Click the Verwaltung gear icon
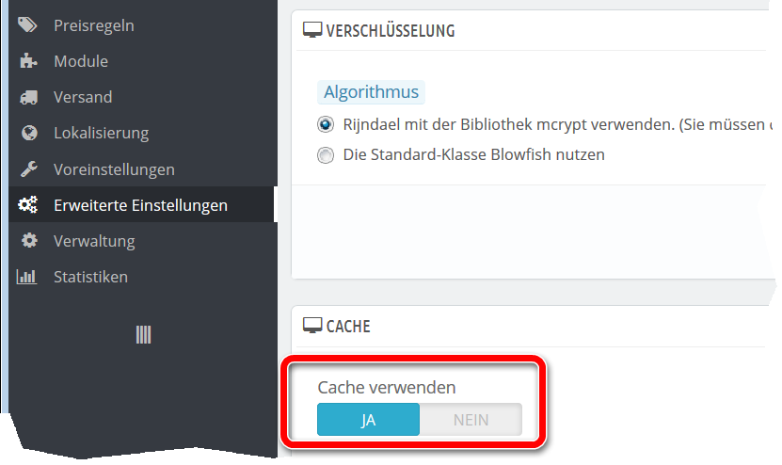Image resolution: width=782 pixels, height=465 pixels. 28,241
